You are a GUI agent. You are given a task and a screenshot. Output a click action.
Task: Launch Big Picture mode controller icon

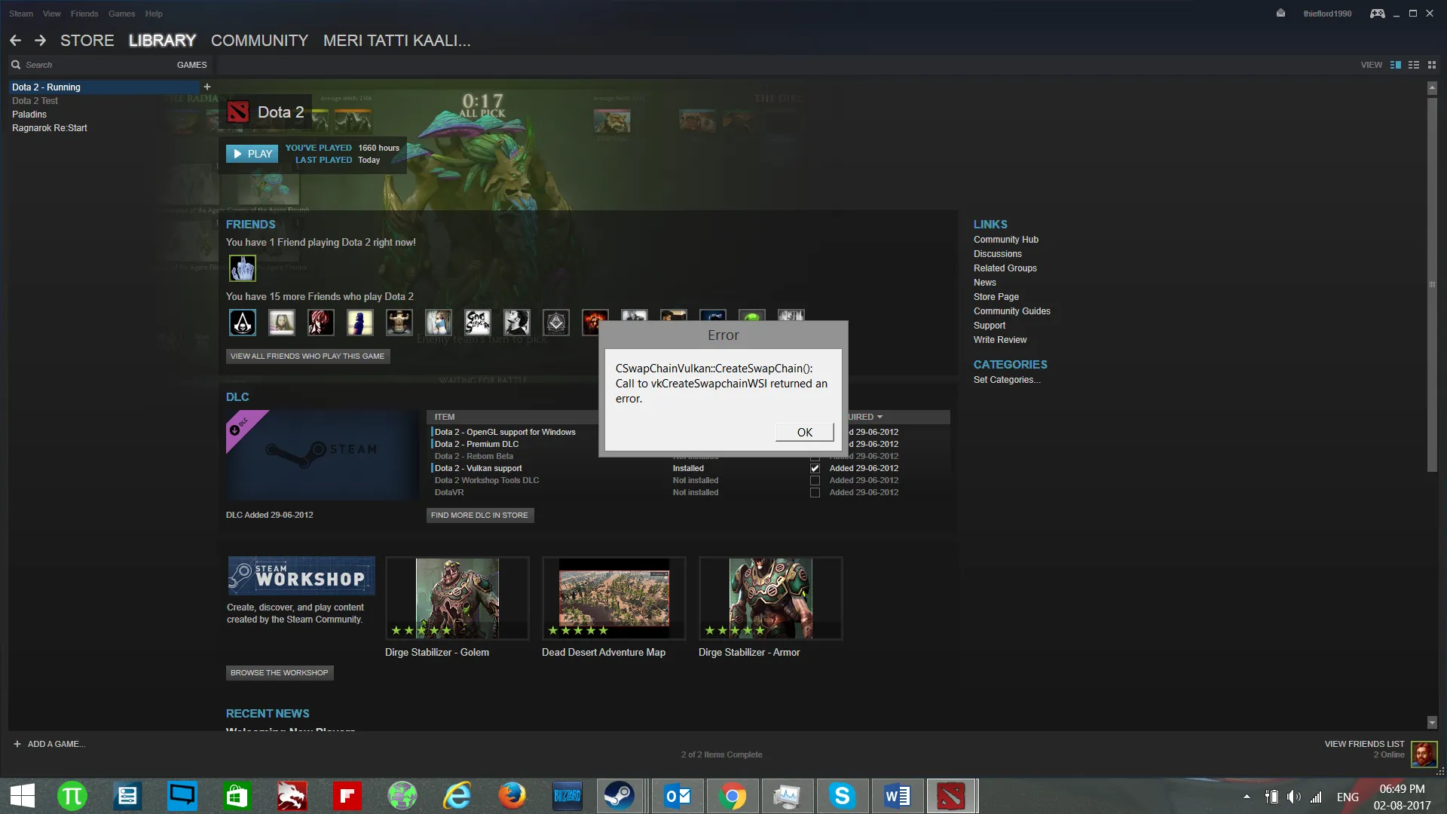1377,14
